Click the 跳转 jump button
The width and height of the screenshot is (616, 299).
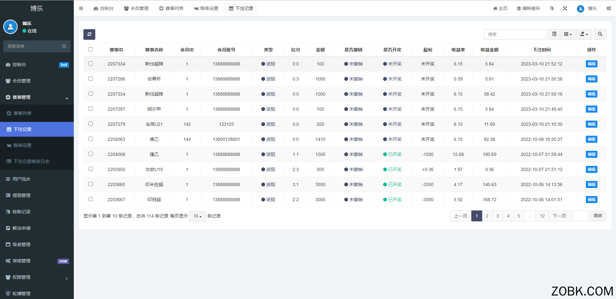click(598, 216)
